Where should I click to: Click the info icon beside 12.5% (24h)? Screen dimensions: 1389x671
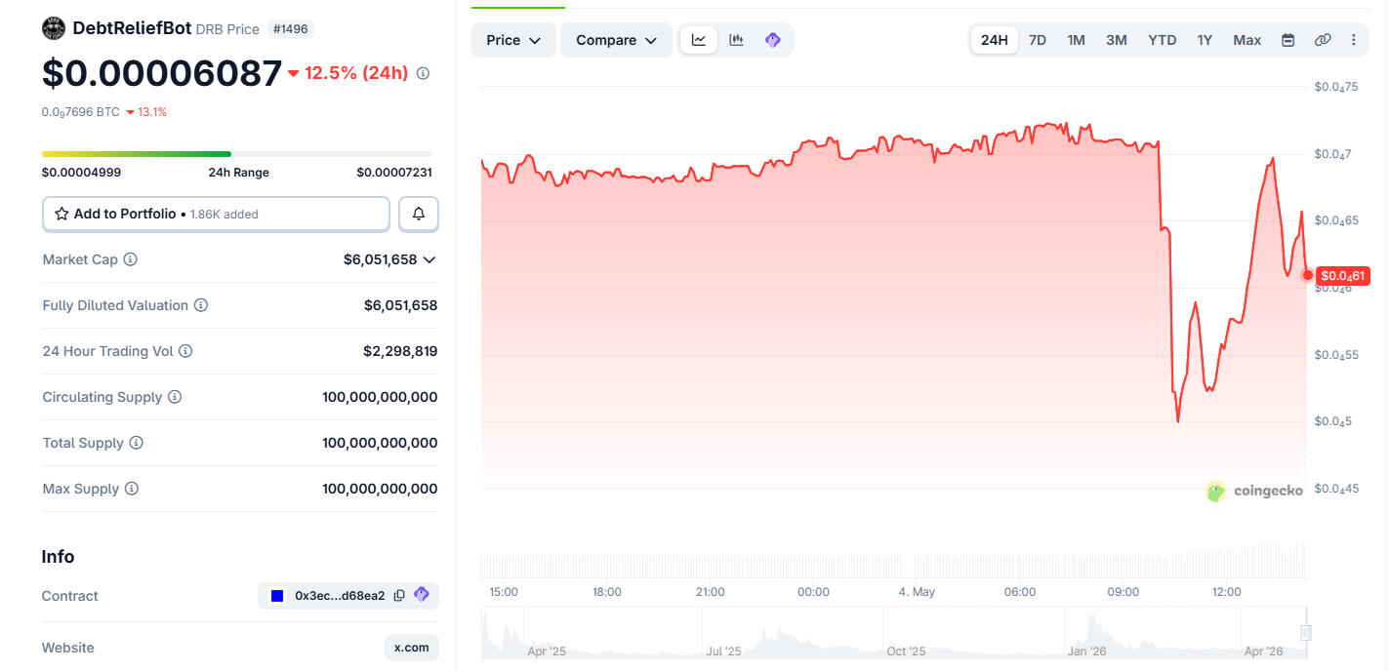423,73
